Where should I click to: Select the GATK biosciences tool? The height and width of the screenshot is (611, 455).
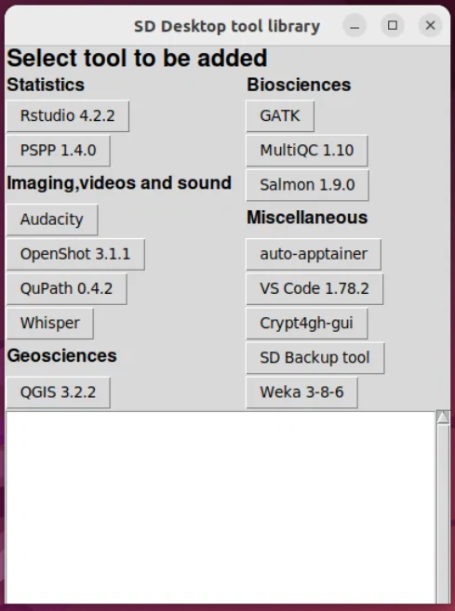click(x=280, y=115)
